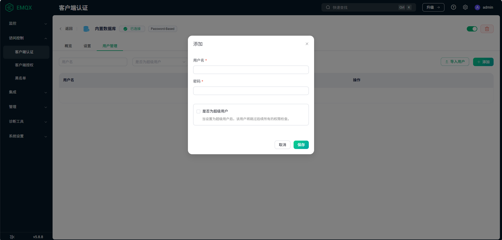Click the trash delete authenticator icon
This screenshot has height=240, width=502.
tap(487, 29)
